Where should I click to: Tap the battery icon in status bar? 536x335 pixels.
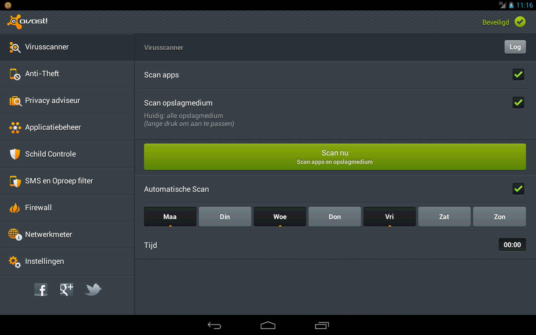click(x=511, y=5)
